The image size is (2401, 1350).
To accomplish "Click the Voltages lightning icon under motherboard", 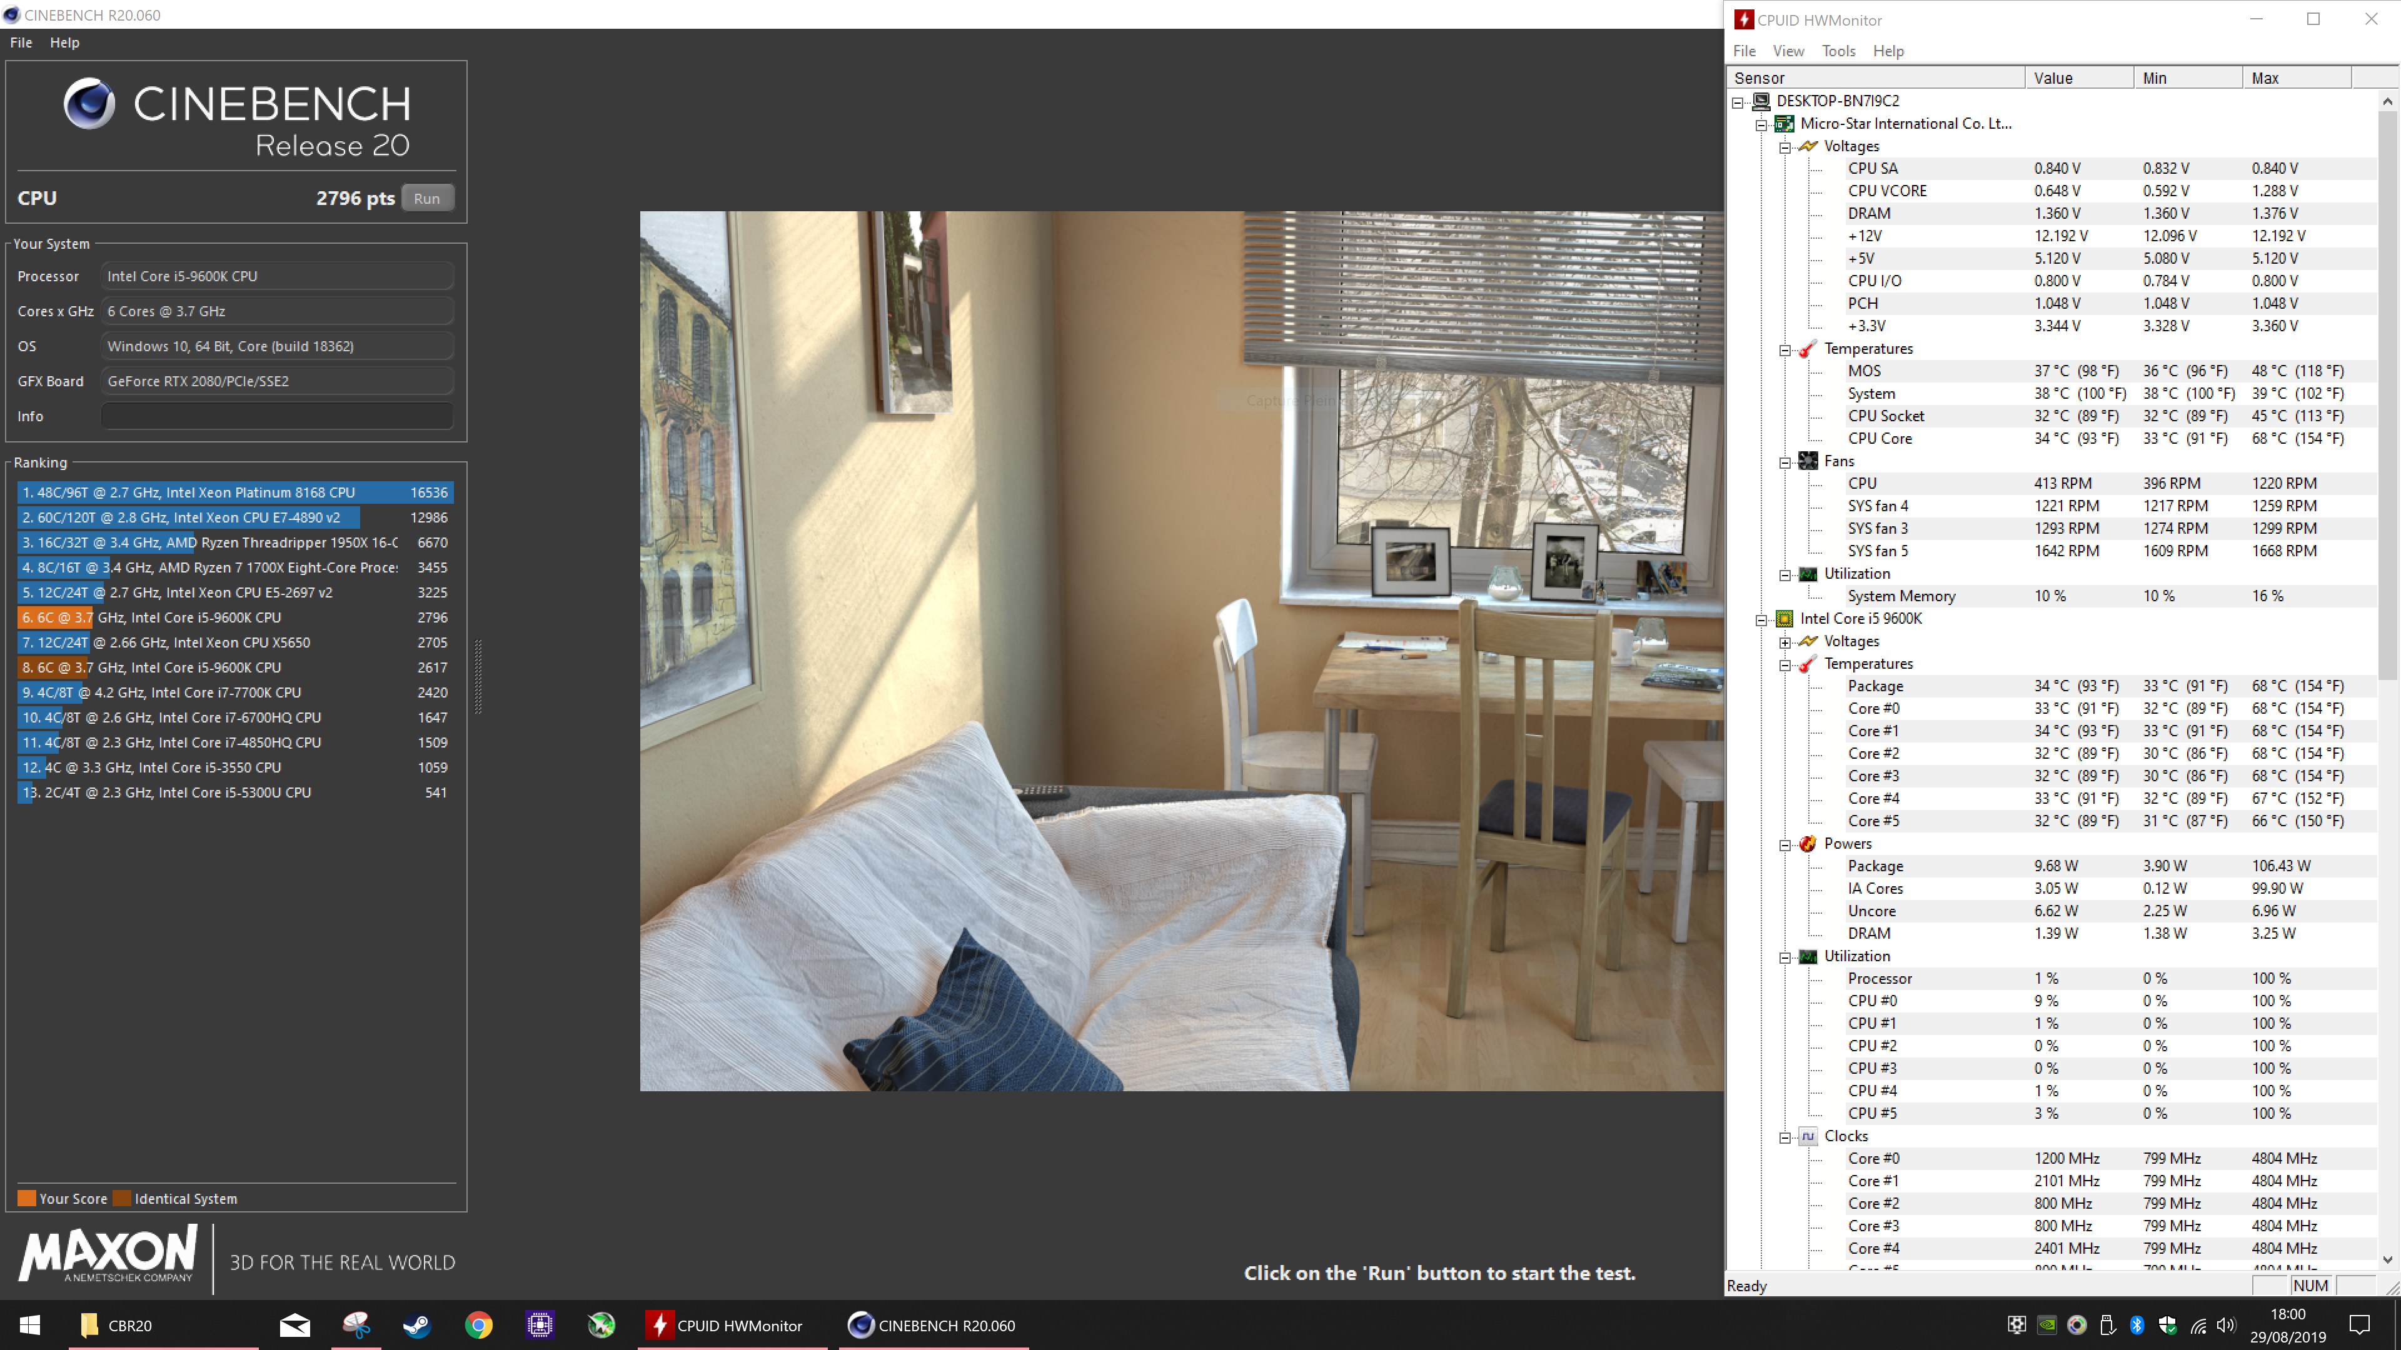I will [1808, 146].
